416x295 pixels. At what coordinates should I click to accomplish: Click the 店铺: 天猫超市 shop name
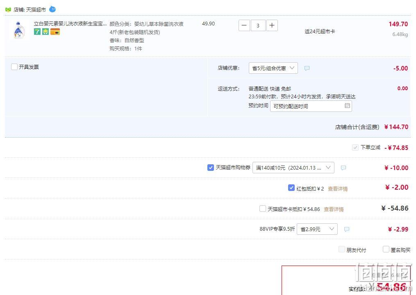pyautogui.click(x=30, y=9)
